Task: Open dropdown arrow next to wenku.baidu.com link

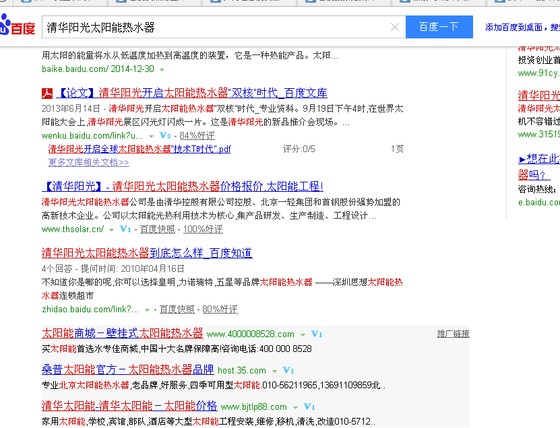Action: click(x=151, y=137)
